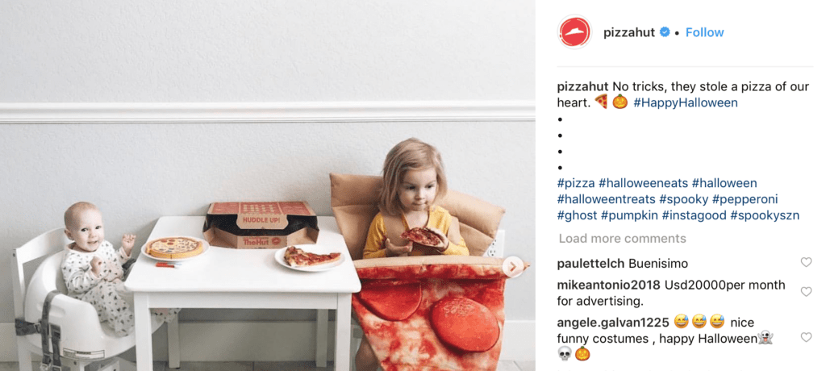Viewport: 826px width, 371px height.
Task: View paulettelch's profile from the comment
Action: (x=590, y=264)
